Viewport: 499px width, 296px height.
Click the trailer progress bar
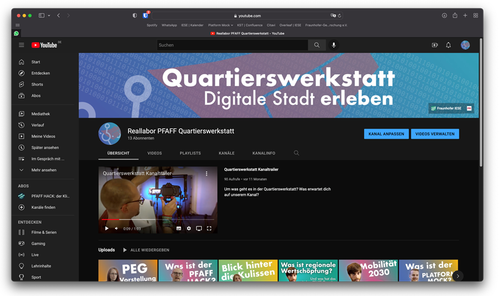pos(158,220)
